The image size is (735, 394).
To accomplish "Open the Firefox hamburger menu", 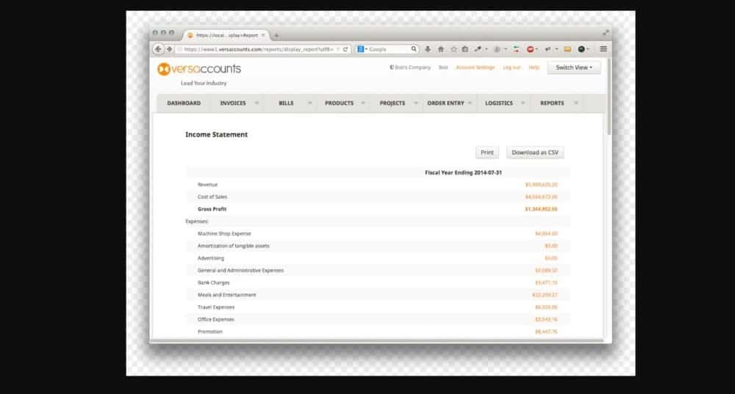I will click(603, 49).
